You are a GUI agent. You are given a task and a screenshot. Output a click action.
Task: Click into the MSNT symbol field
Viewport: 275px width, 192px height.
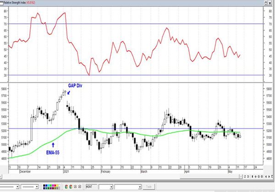[x=91, y=187]
